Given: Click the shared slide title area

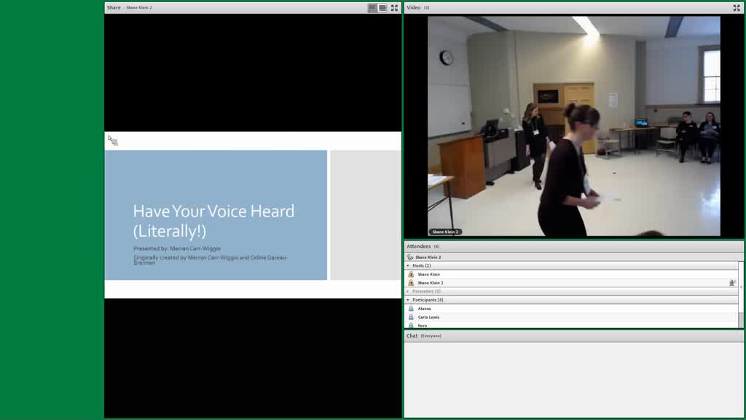Looking at the screenshot, I should (x=213, y=221).
